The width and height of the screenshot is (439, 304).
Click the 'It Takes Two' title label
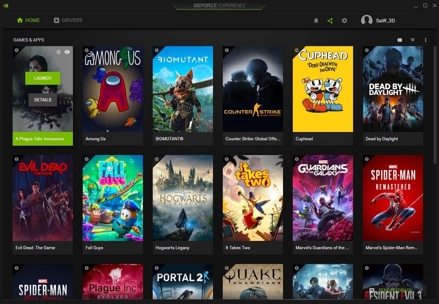coord(238,248)
